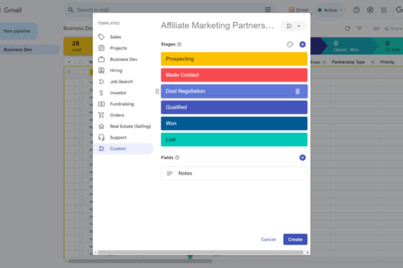
Task: Select the Prospecting stage bar
Action: (x=234, y=59)
